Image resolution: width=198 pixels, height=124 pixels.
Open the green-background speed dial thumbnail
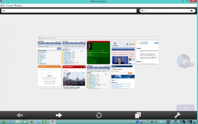pyautogui.click(x=98, y=52)
